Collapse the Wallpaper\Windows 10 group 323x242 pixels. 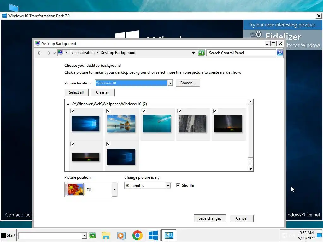click(68, 104)
